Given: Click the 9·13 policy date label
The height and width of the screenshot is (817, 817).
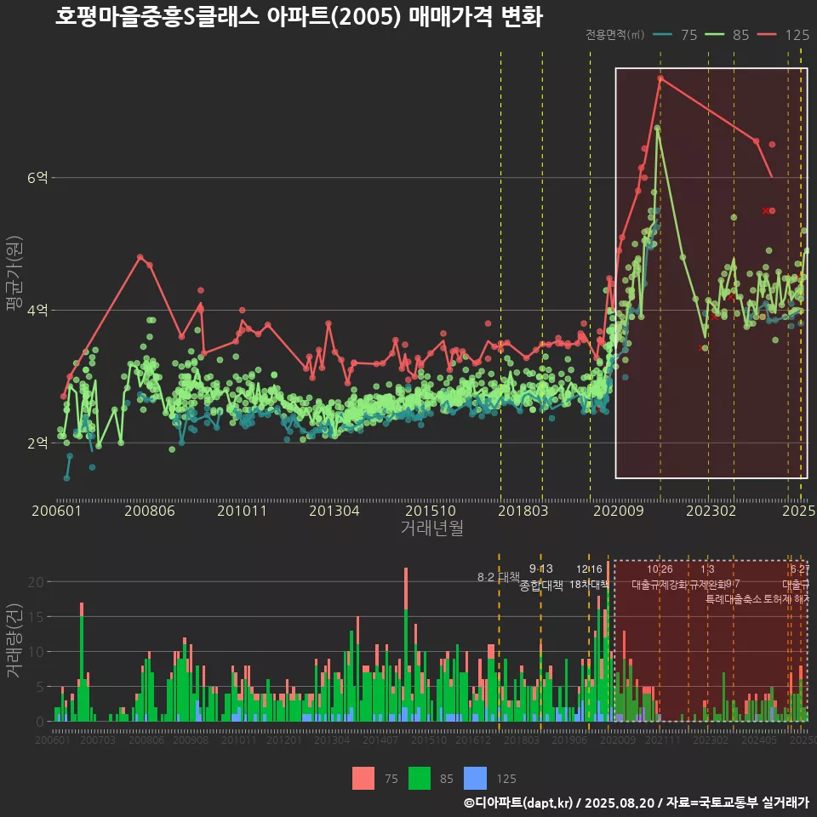Looking at the screenshot, I should point(541,568).
